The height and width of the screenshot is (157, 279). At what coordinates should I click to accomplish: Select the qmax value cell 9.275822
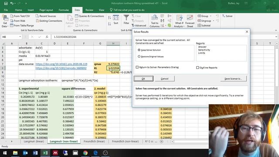(113, 64)
